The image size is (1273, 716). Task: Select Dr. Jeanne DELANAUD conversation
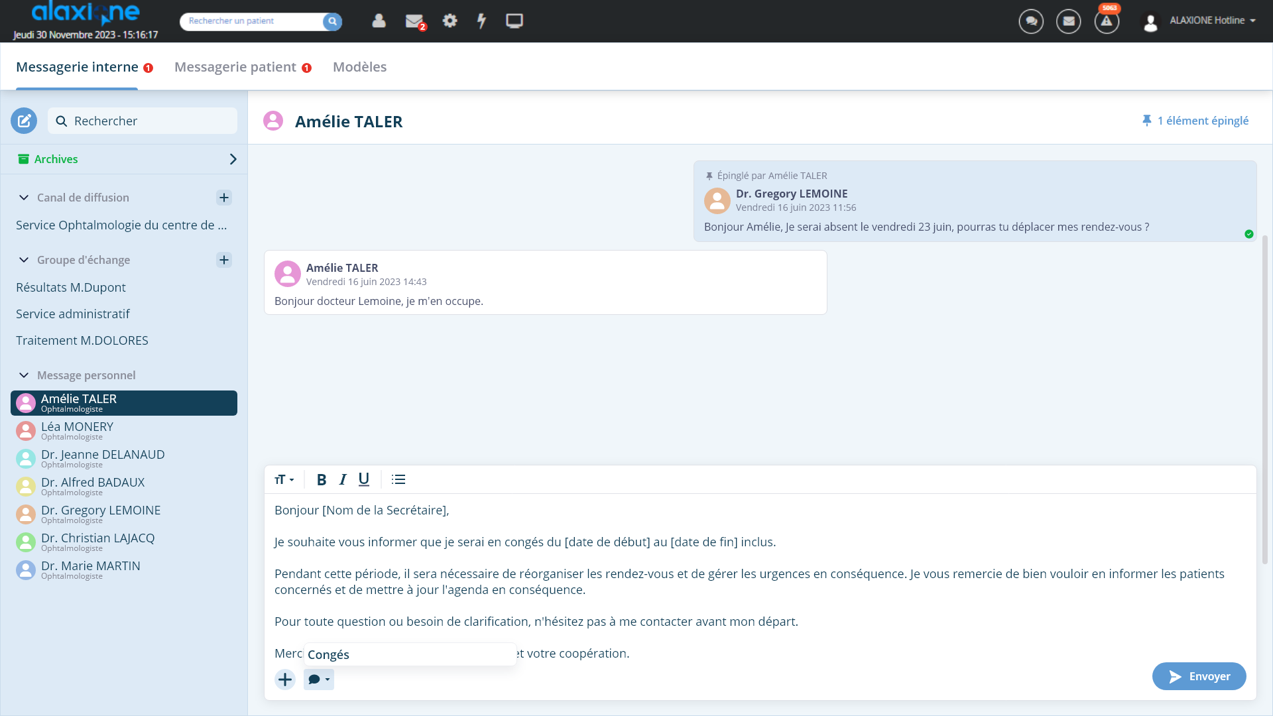click(124, 459)
